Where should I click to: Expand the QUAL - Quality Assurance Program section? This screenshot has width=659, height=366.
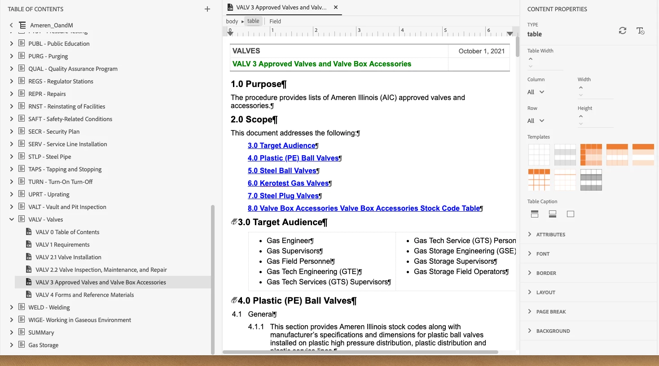[11, 69]
